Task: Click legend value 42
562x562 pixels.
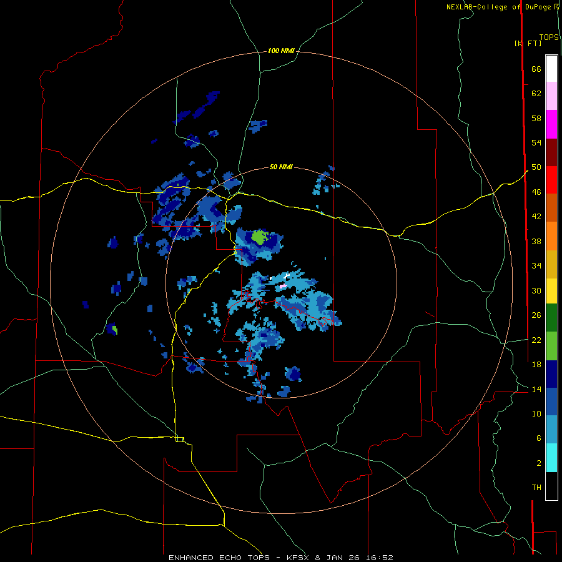Action: tap(536, 217)
